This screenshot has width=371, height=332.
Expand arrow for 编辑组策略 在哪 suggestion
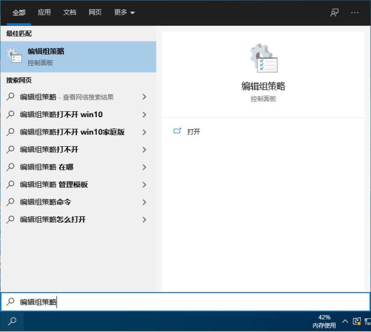(x=144, y=167)
